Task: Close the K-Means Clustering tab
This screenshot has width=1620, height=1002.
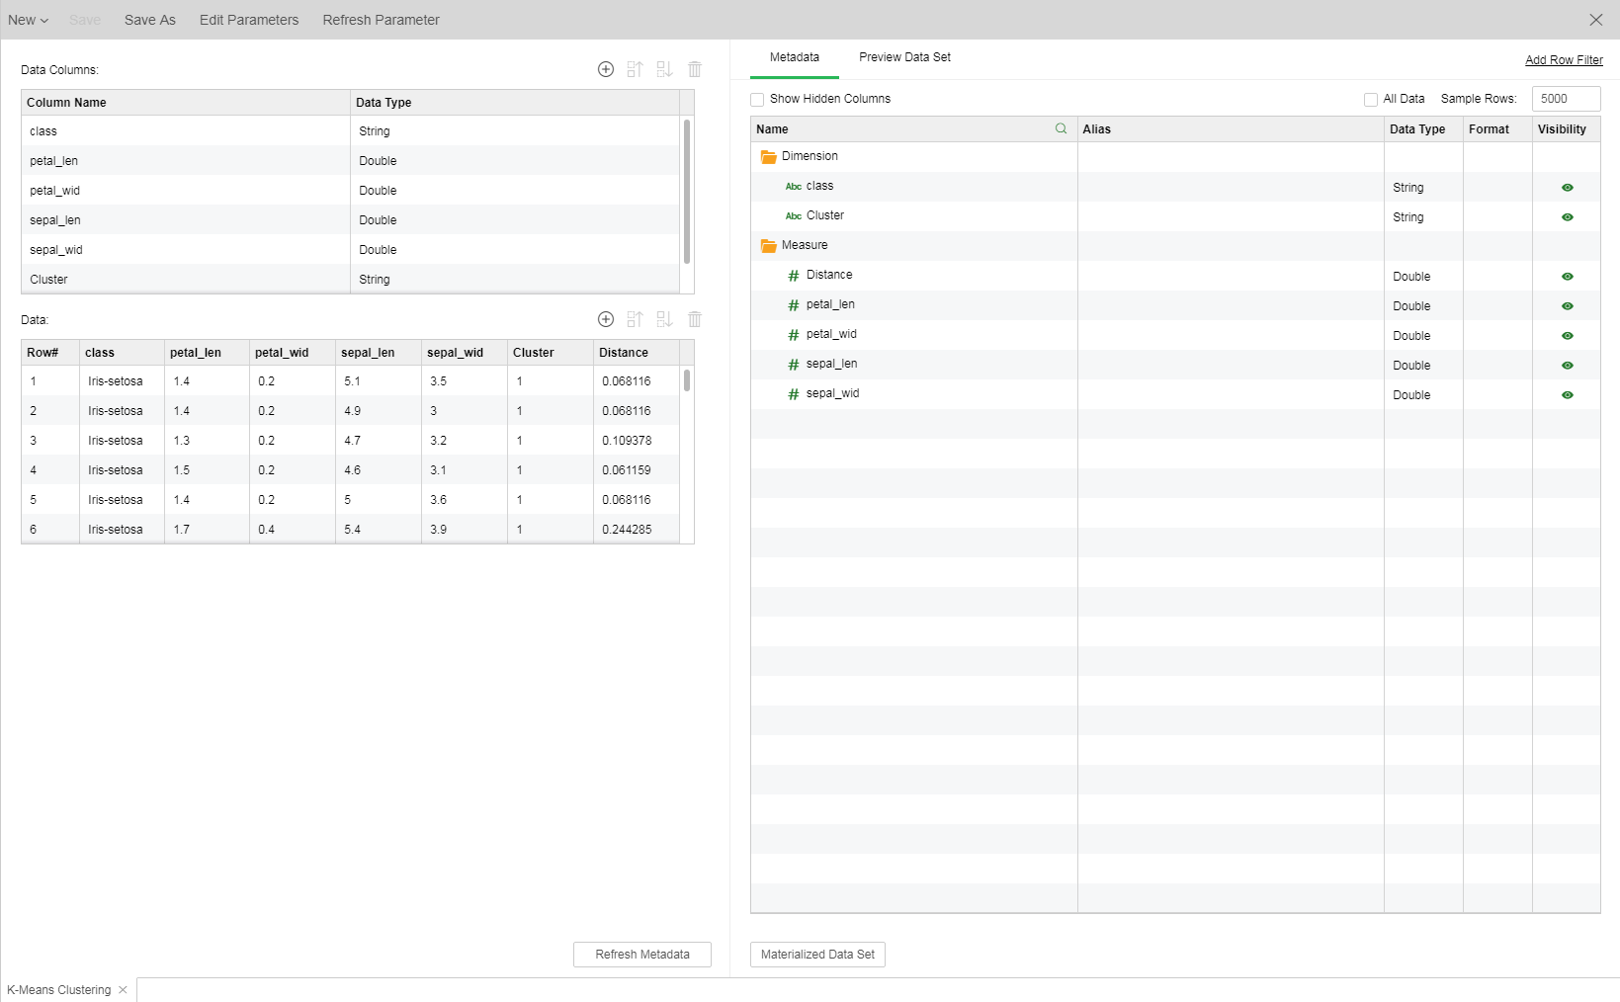Action: [123, 990]
